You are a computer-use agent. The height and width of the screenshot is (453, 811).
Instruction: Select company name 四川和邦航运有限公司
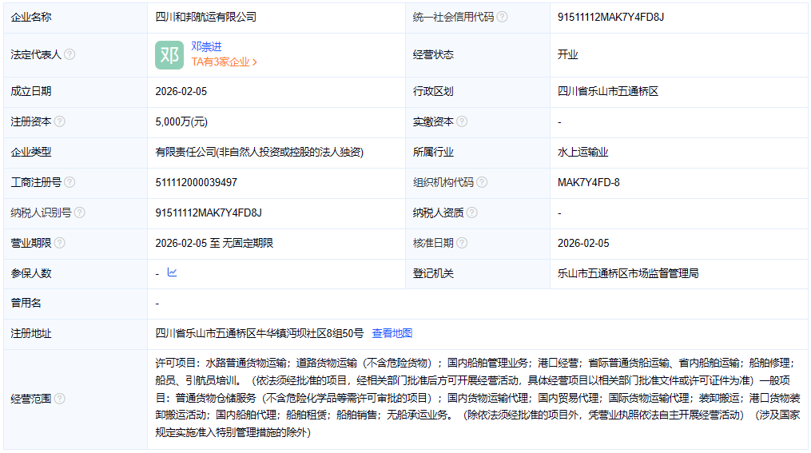[206, 17]
